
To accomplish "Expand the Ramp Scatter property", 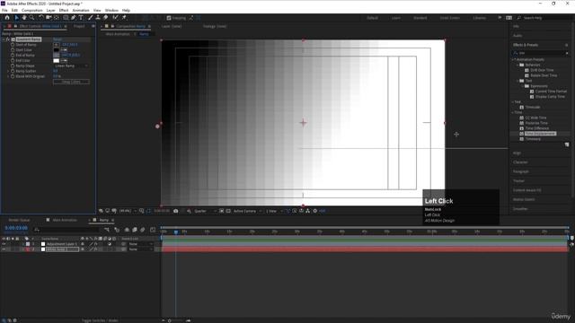I will (8, 71).
